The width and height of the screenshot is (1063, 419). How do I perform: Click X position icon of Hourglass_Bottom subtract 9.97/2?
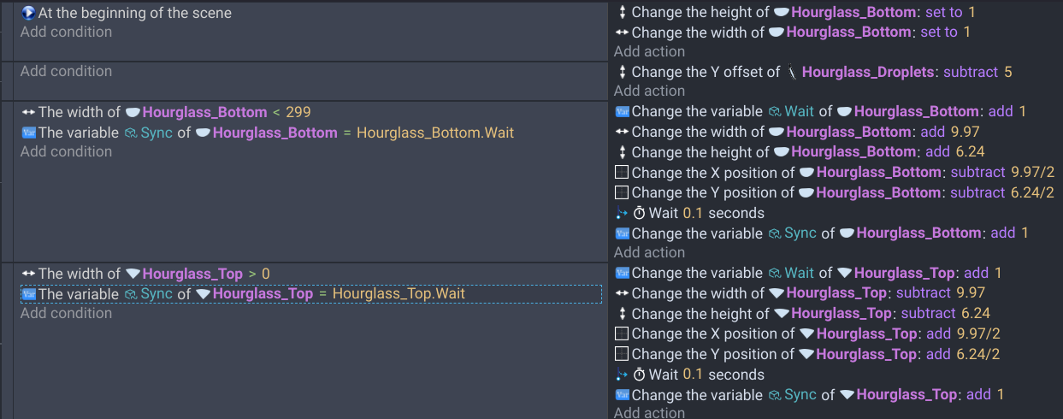622,172
